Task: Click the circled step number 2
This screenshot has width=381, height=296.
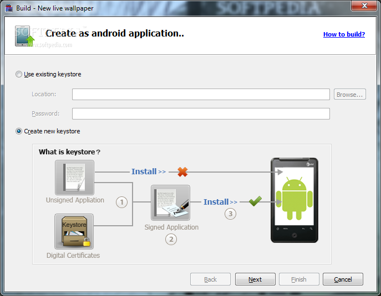Action: point(171,240)
